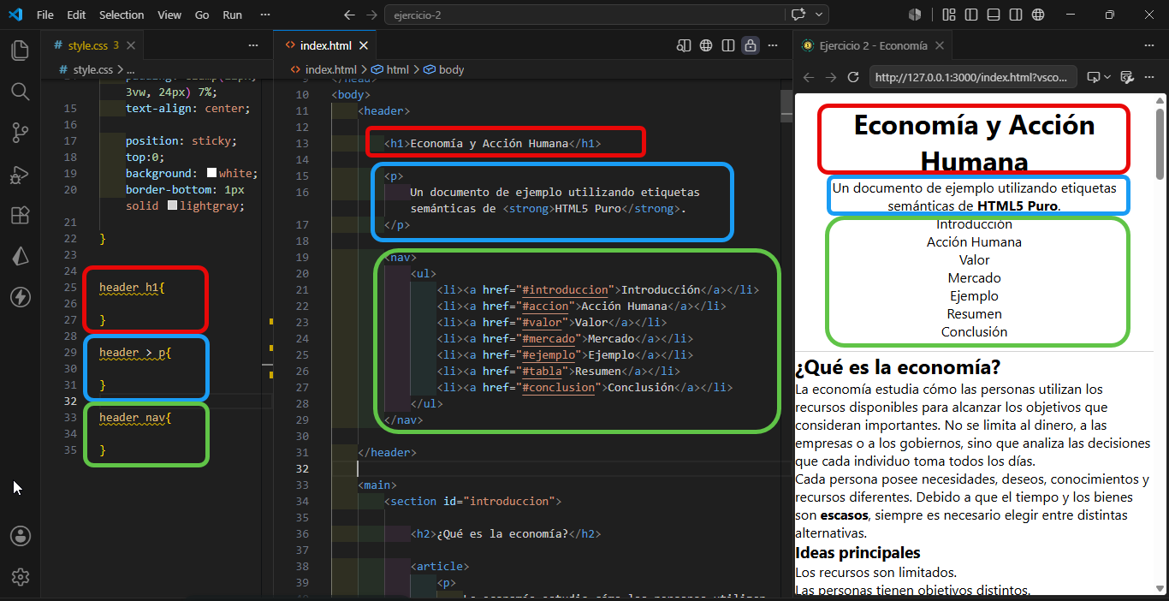1169x601 pixels.
Task: Go forward with title bar right arrow
Action: 371,15
